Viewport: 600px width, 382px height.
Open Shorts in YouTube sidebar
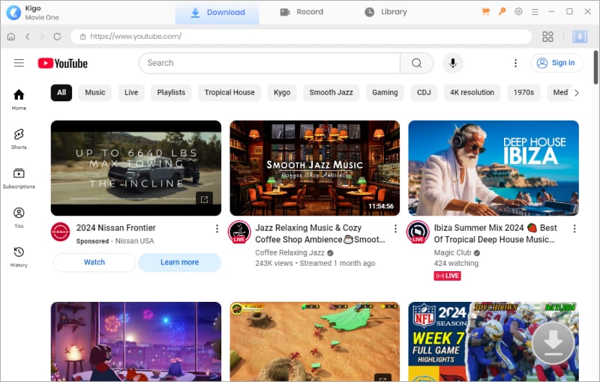(x=19, y=139)
